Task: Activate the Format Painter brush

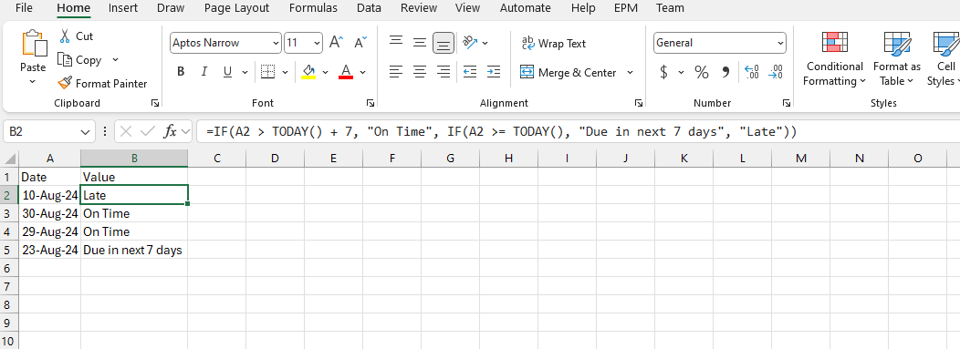Action: 65,83
